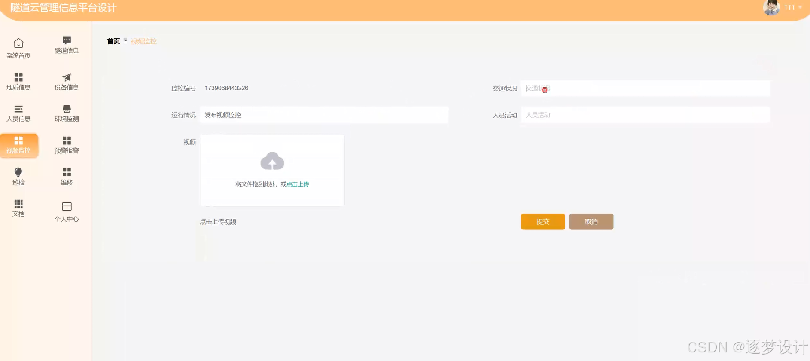Click the cloud upload icon

pos(272,161)
